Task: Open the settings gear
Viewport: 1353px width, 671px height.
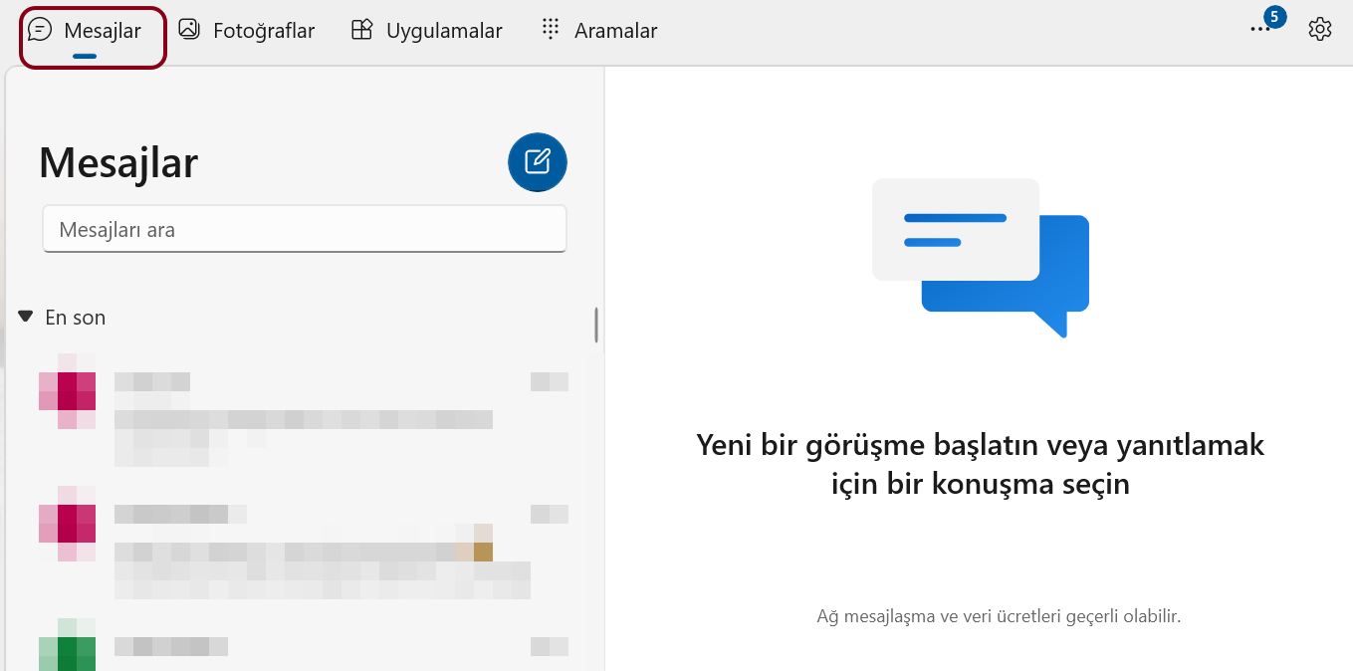Action: (1320, 30)
